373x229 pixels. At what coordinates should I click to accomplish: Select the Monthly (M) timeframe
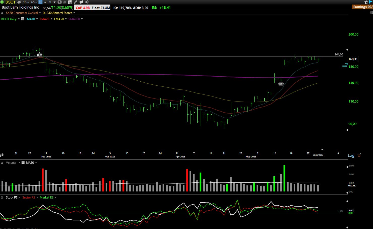[50, 2]
